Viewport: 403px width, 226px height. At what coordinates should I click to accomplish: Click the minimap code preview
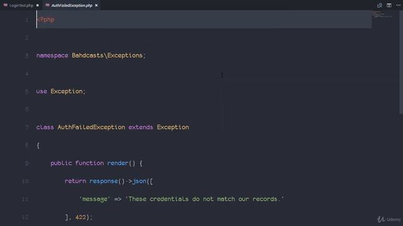[382, 14]
